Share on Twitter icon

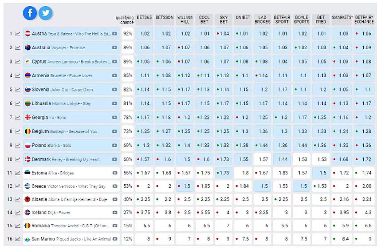45,13
